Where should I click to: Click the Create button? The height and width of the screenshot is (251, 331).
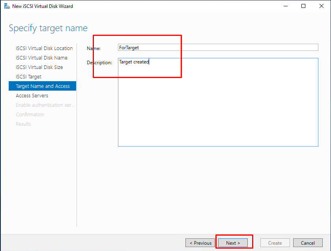275,243
